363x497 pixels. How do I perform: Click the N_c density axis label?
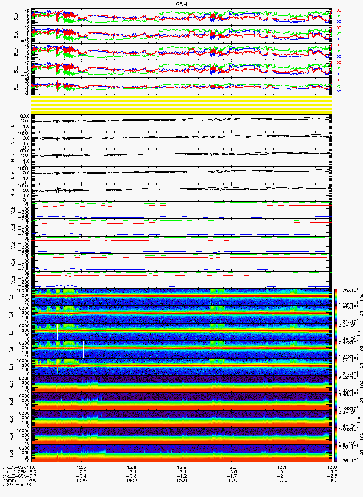[x=13, y=157]
